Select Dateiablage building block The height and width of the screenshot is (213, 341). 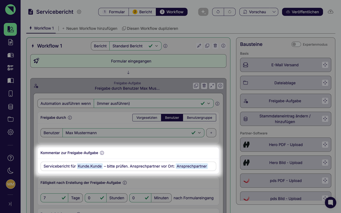point(286,83)
